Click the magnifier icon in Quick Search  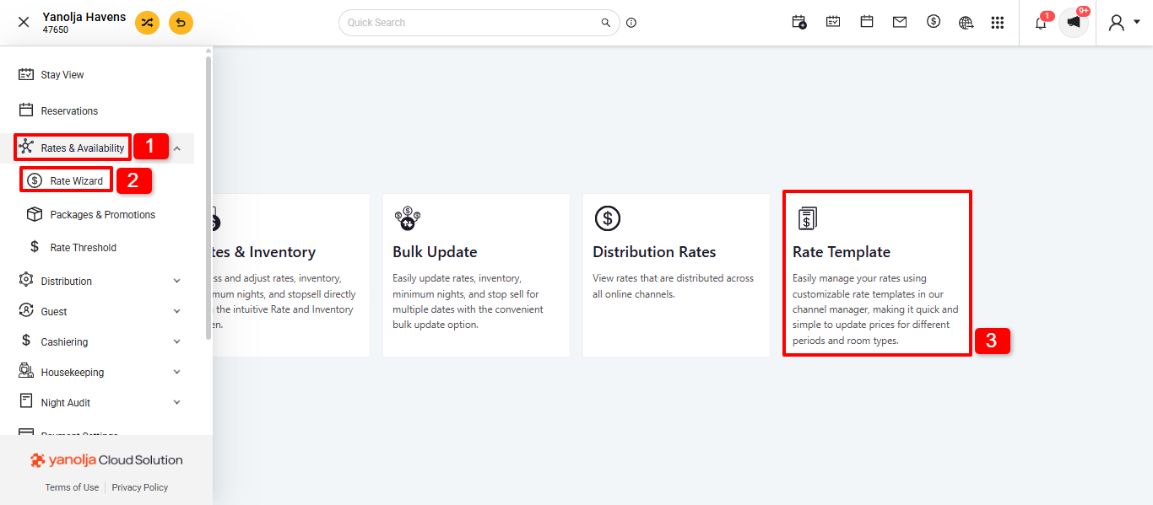[x=605, y=23]
